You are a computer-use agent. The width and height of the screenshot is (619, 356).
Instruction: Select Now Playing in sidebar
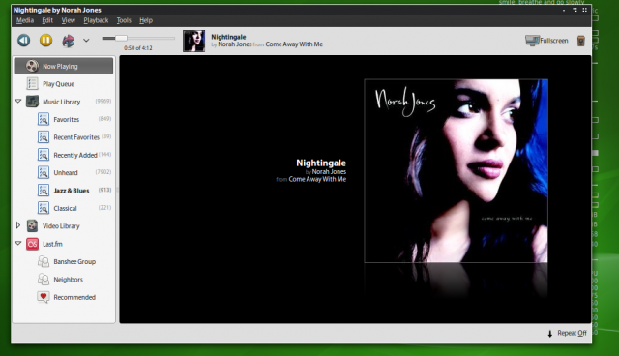coord(64,66)
